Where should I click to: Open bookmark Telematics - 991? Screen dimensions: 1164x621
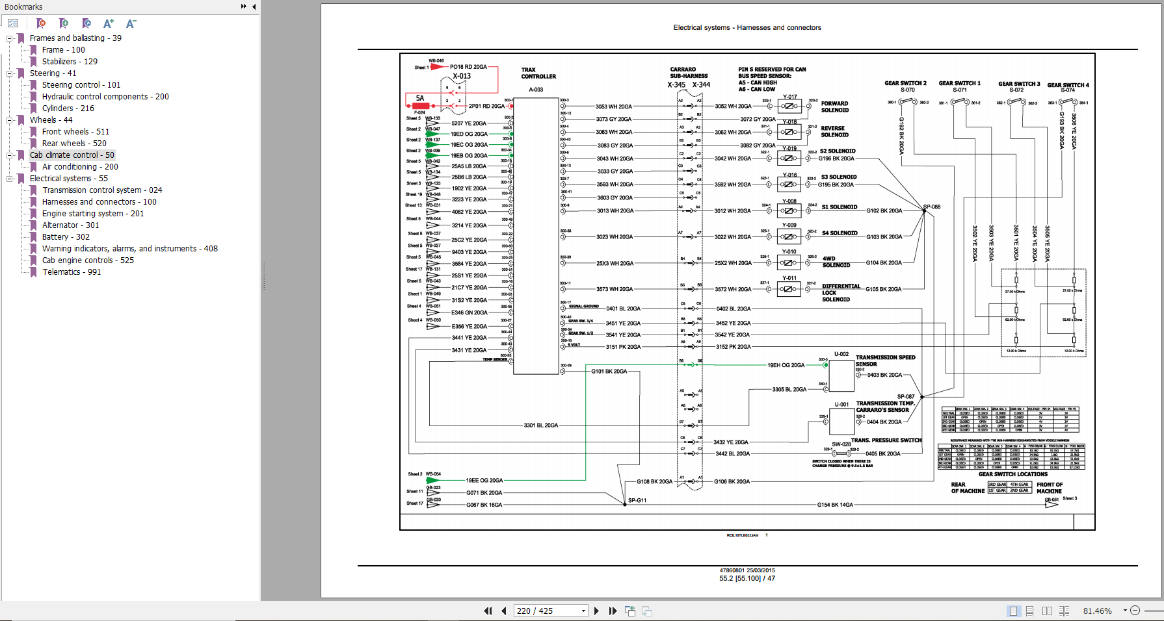coord(72,272)
